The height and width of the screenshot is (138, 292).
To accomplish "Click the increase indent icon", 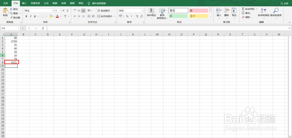I will click(93, 16).
